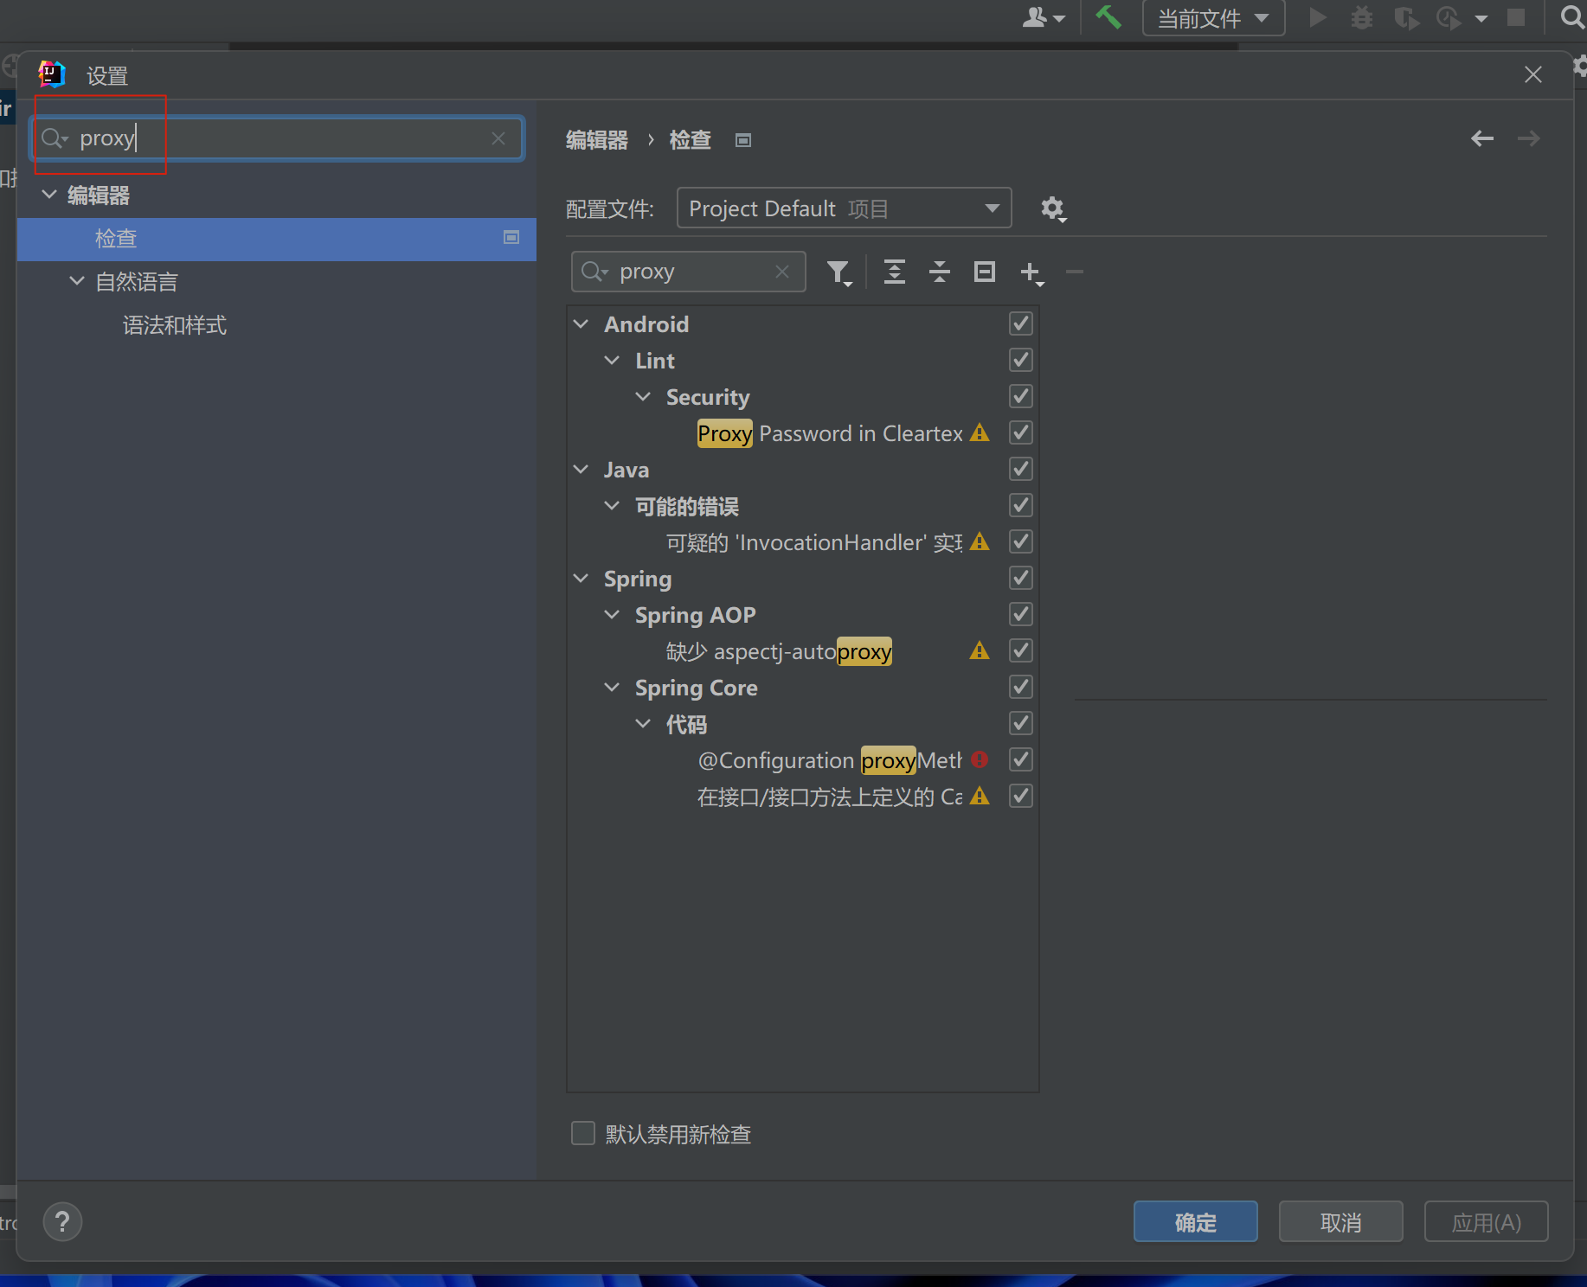Open the user account icon menu
Screen dimensions: 1587x1287
coord(1044,17)
